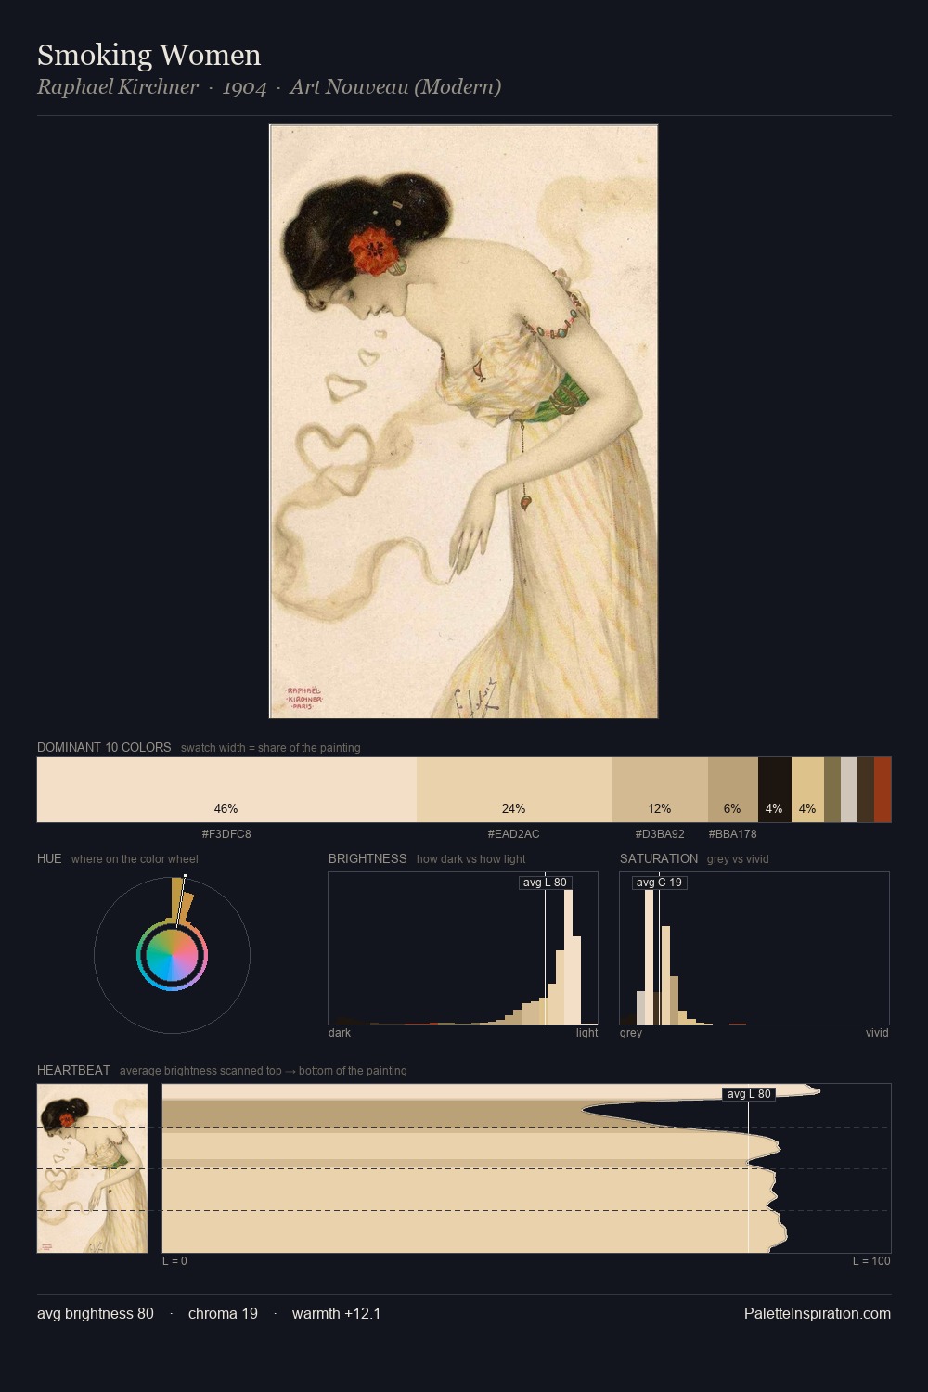
Task: Select the golden tan 4% swatch
Action: click(807, 790)
